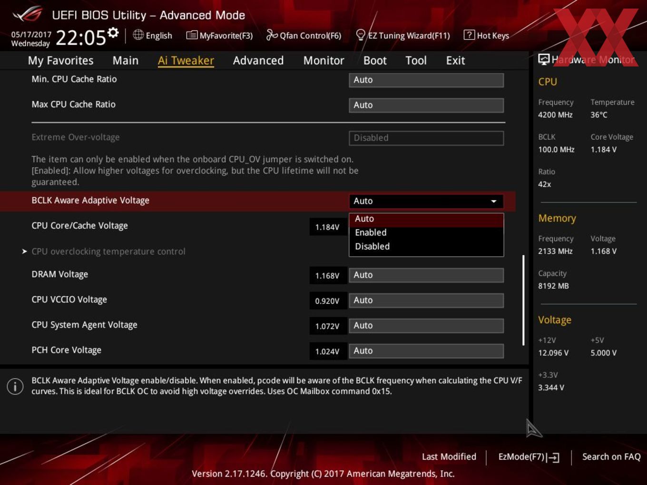647x485 pixels.
Task: Open the Monitor tab
Action: 323,61
